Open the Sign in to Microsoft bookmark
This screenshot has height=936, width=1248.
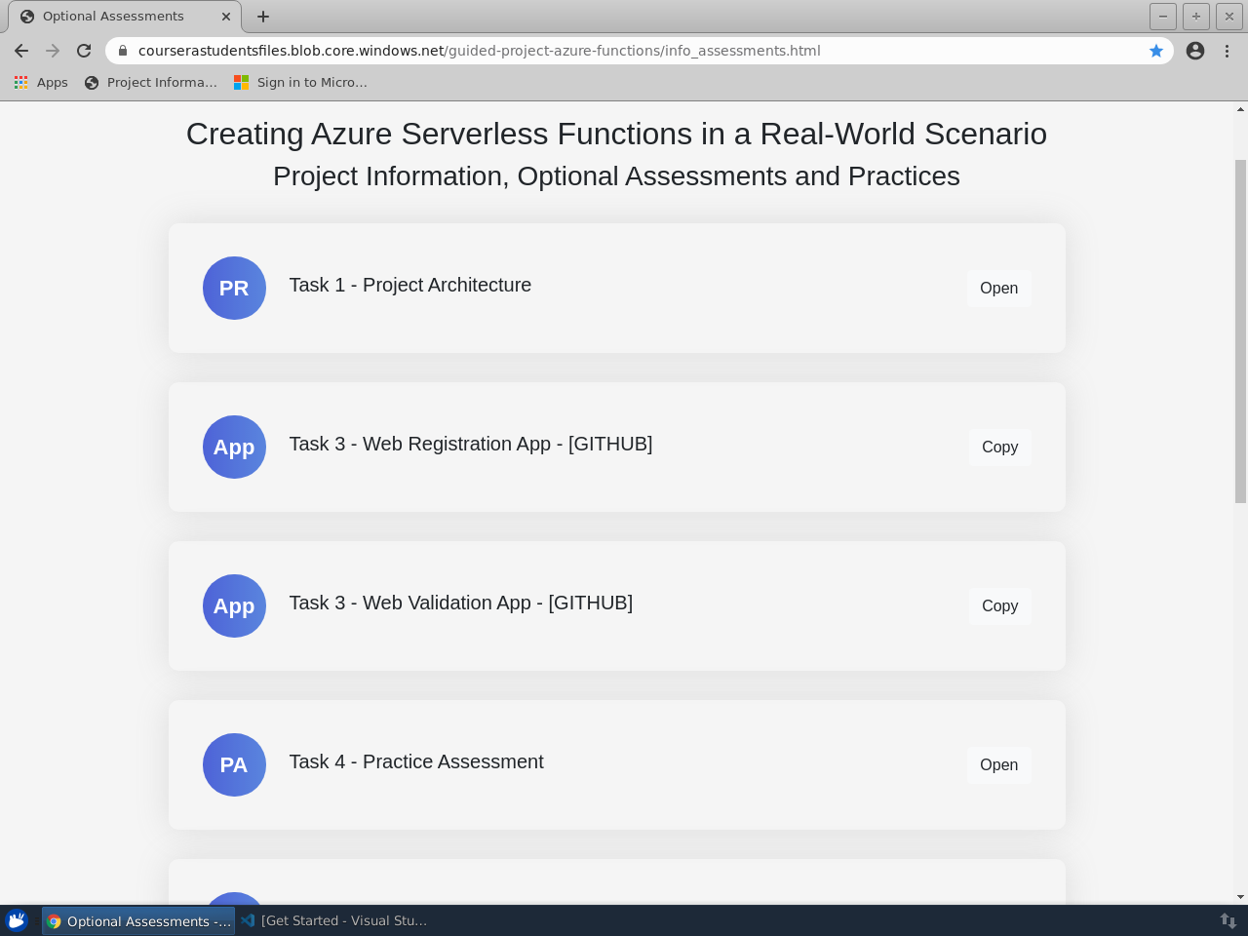301,83
